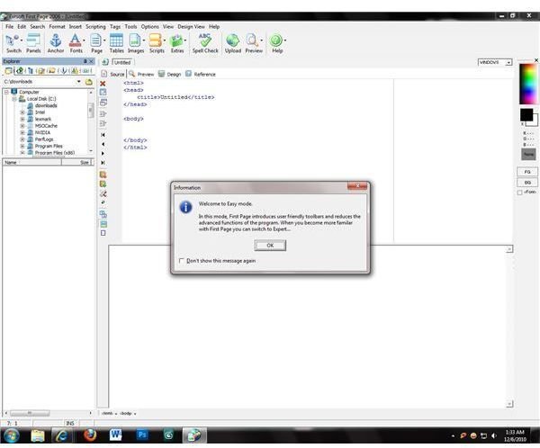The height and width of the screenshot is (448, 540).
Task: Click the red X icon in editor sidebar
Action: 103,84
